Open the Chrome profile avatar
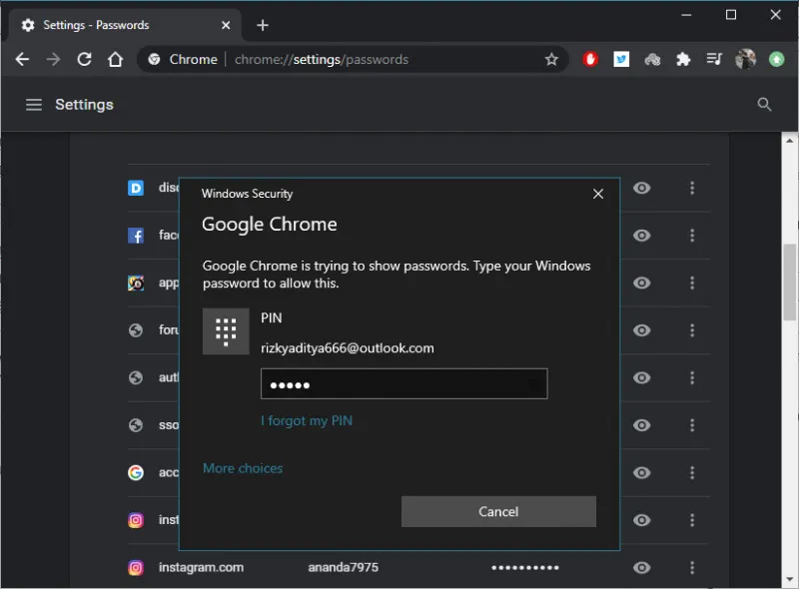This screenshot has width=799, height=589. coord(746,60)
